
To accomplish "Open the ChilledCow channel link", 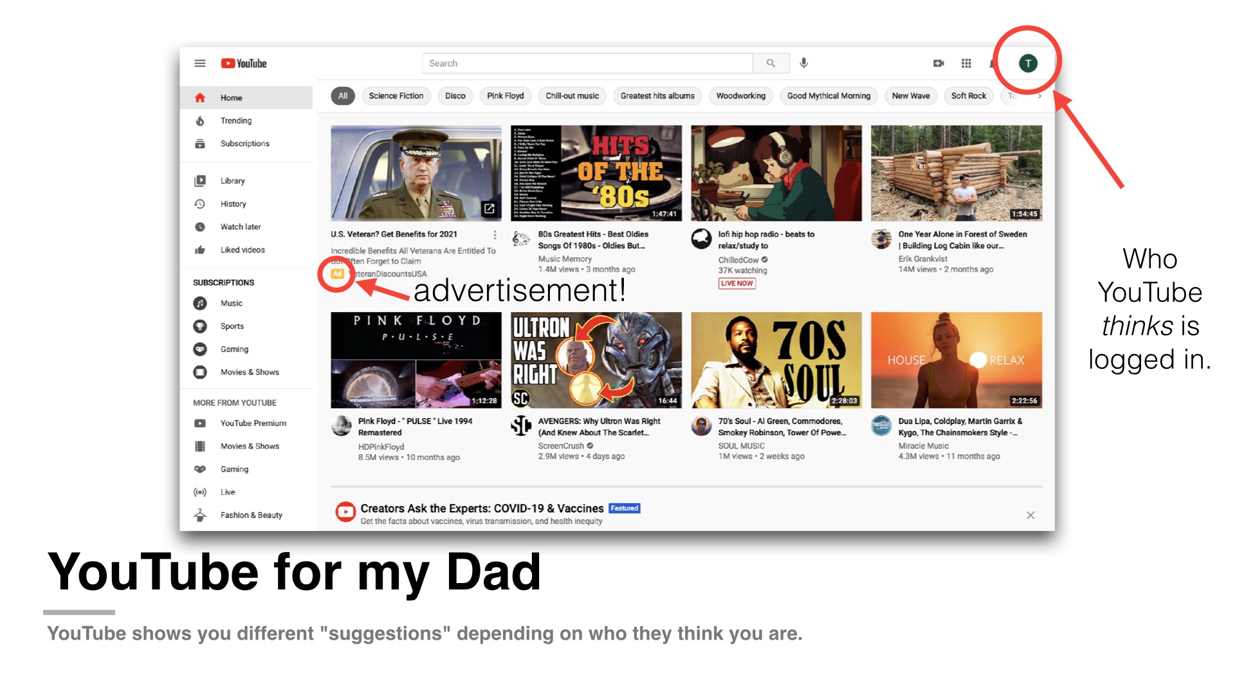I will 738,260.
